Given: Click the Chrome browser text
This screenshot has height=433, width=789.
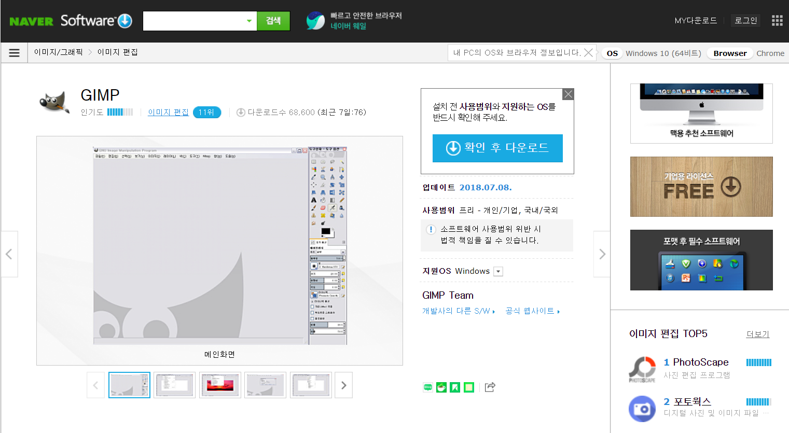Looking at the screenshot, I should click(x=770, y=53).
